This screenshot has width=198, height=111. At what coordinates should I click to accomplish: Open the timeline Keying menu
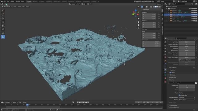pyautogui.click(x=15, y=102)
